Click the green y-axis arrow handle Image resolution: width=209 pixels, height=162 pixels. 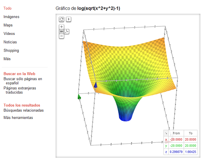79,97
